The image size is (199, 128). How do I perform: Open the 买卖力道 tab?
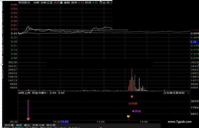(38, 125)
